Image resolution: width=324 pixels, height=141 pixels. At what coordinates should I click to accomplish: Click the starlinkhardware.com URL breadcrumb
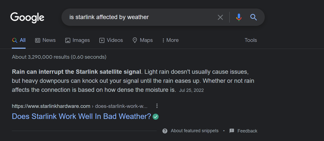coord(80,106)
